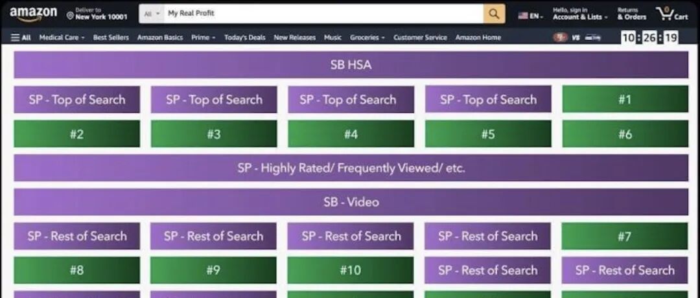Open the hamburger All menu

coord(21,38)
